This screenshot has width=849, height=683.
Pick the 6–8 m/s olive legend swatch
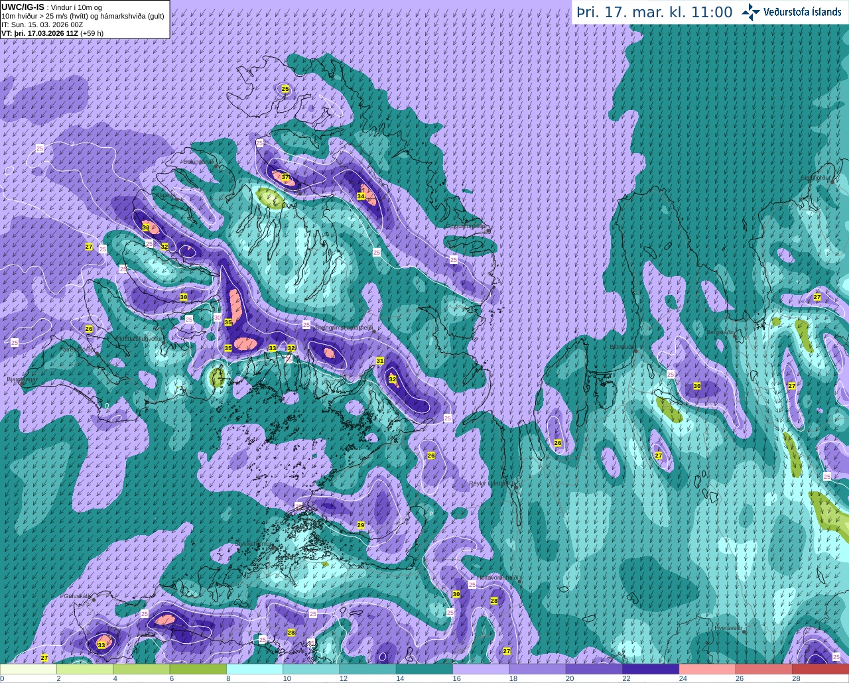click(x=198, y=669)
